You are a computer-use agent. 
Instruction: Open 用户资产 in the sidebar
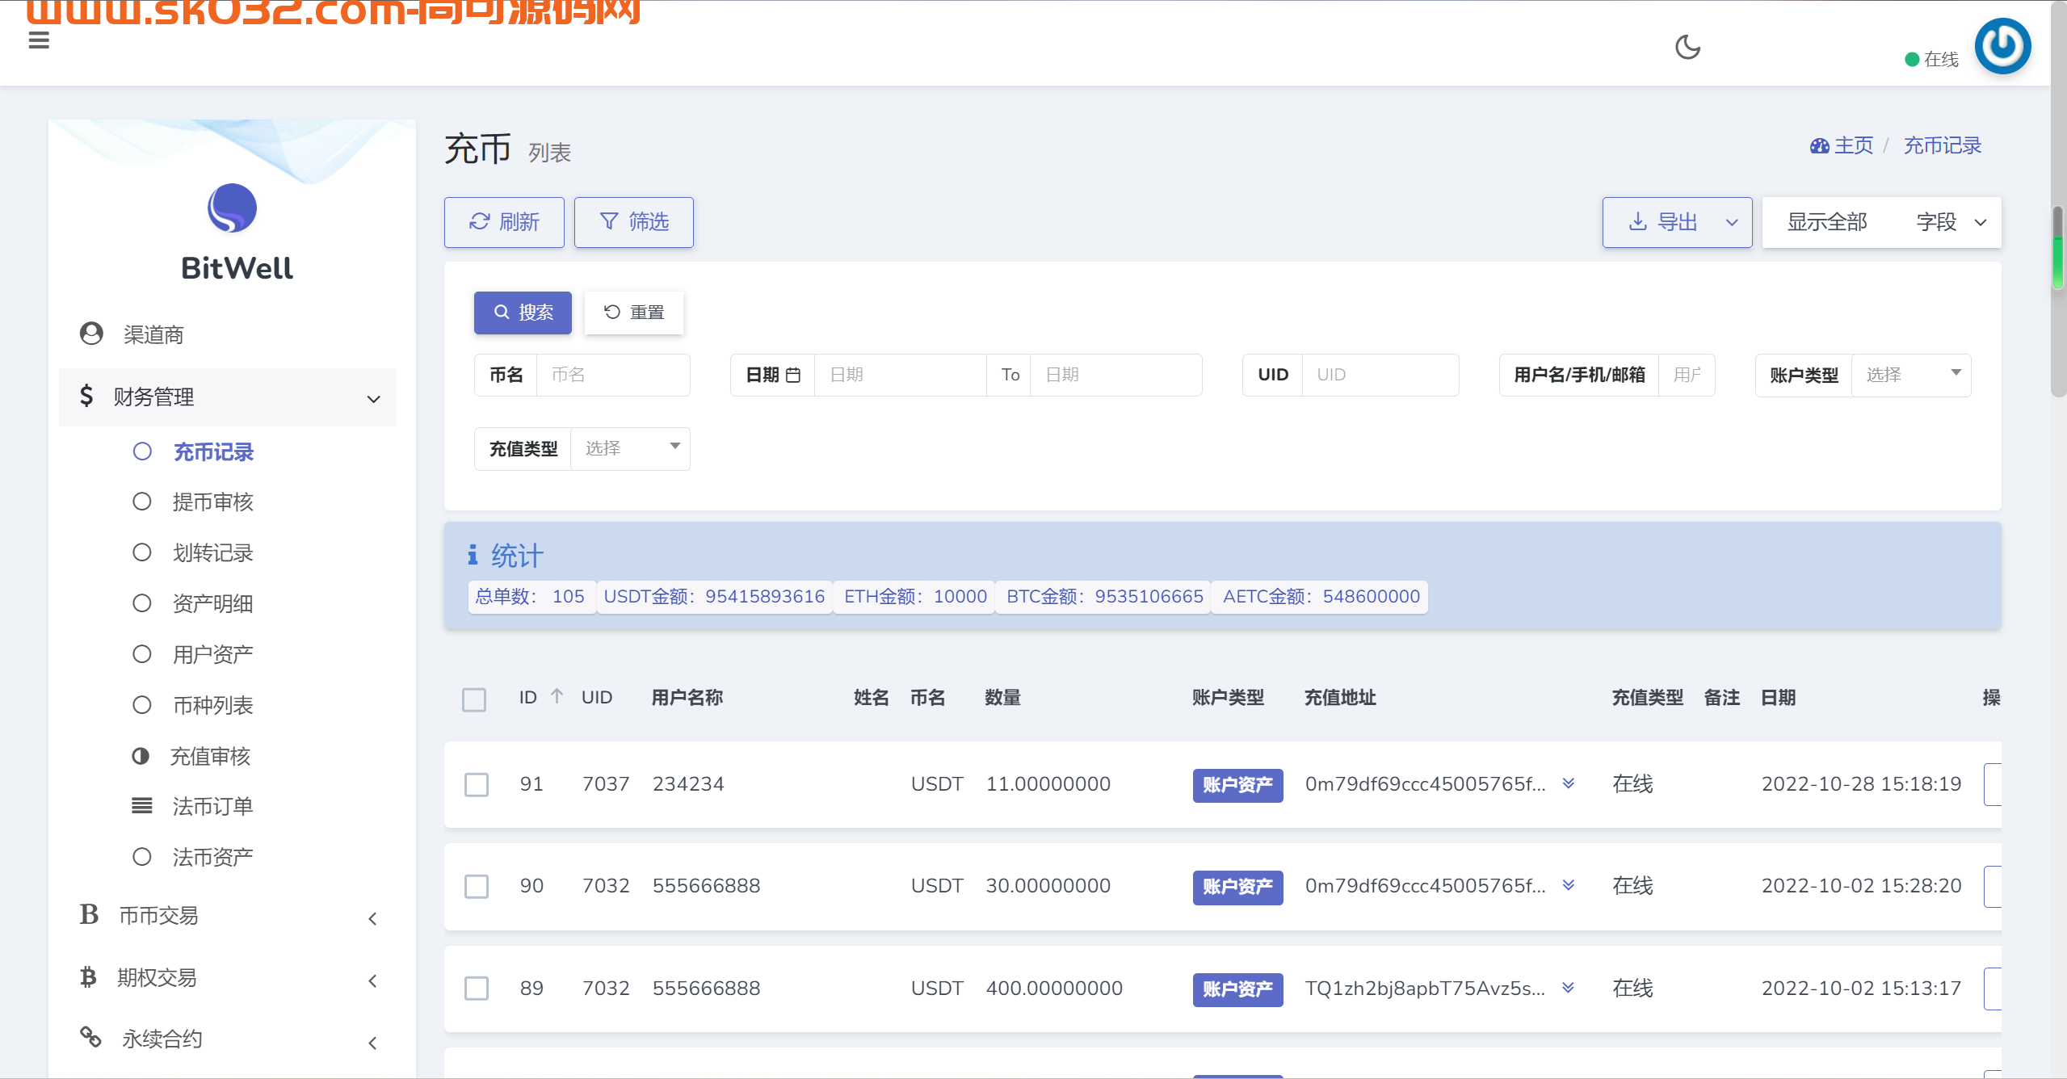(x=213, y=654)
